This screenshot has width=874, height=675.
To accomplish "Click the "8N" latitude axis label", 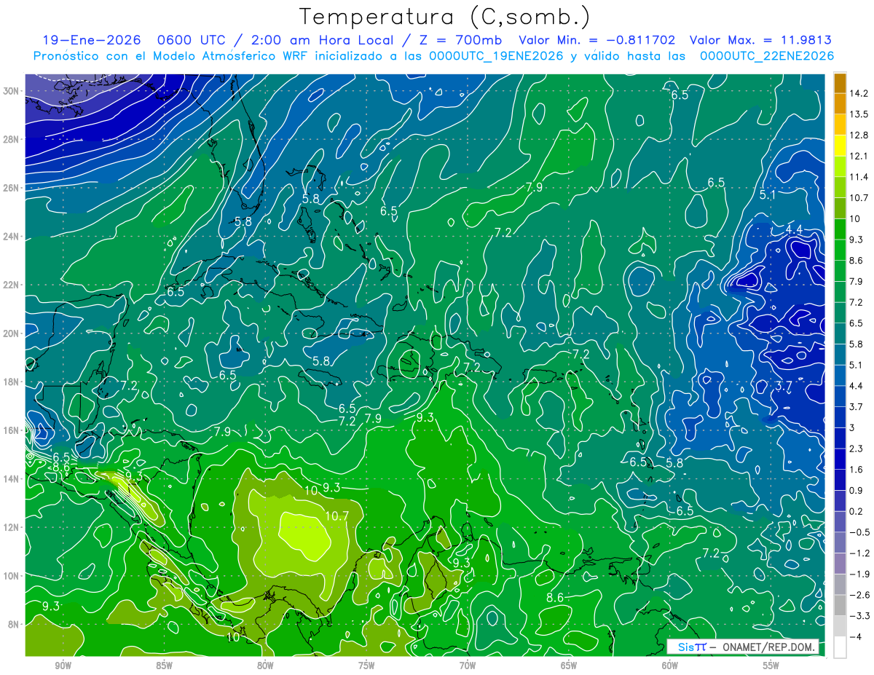I will tap(13, 624).
